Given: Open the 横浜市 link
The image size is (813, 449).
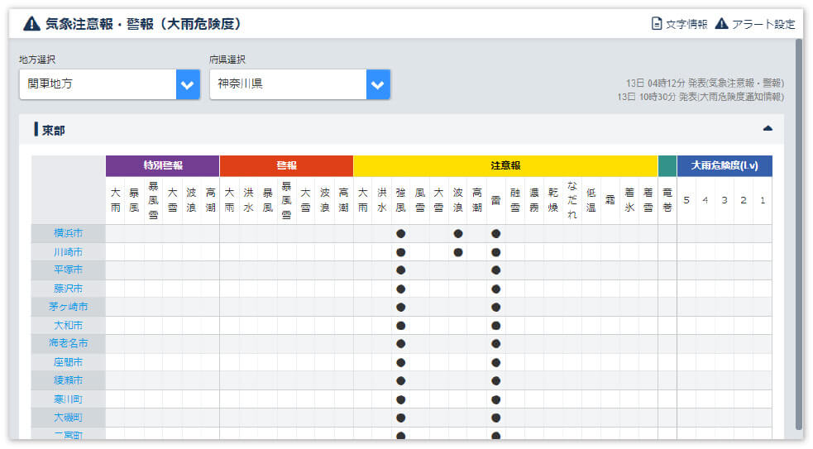Looking at the screenshot, I should 68,233.
